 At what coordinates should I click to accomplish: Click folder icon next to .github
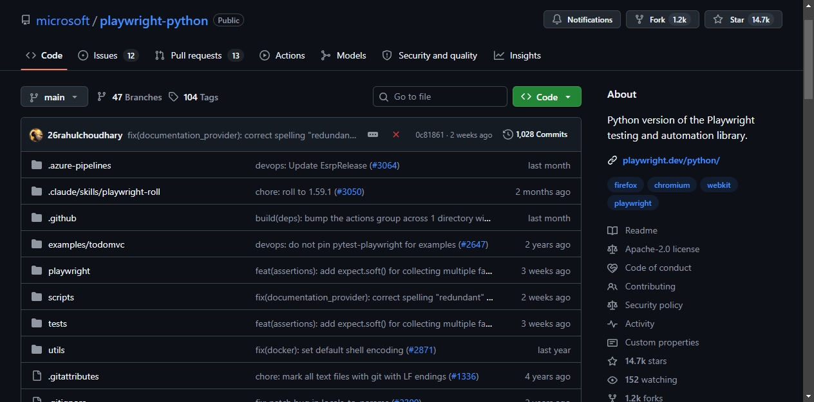pos(37,218)
